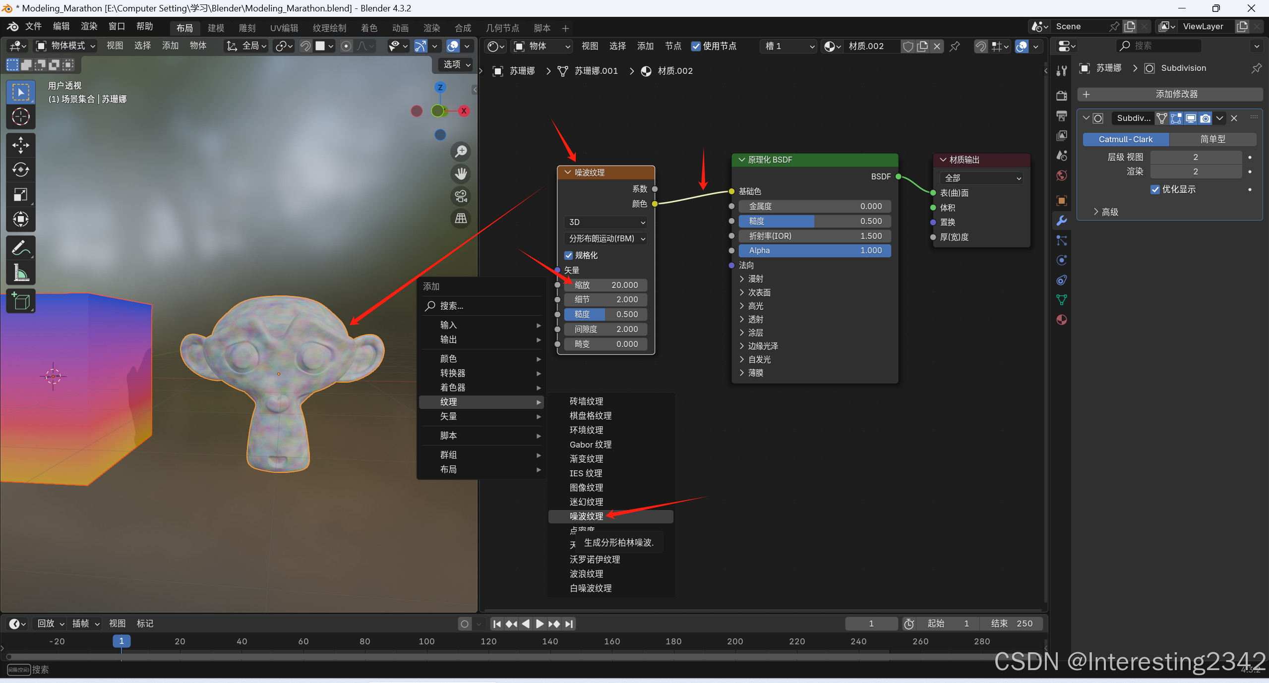This screenshot has width=1269, height=683.
Task: Open the Material properties tab icon
Action: [x=1062, y=320]
